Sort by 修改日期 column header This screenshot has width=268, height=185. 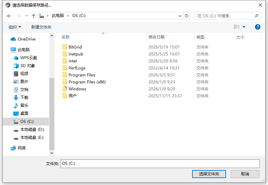pyautogui.click(x=156, y=37)
